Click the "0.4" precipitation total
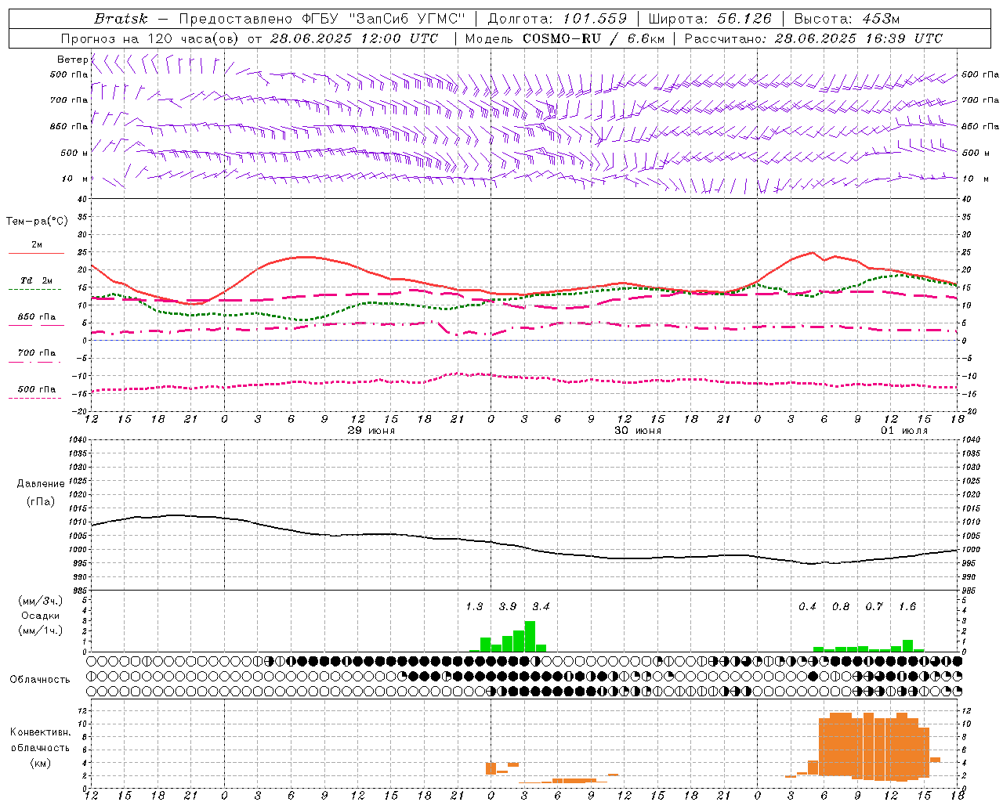1003x802 pixels. point(807,606)
